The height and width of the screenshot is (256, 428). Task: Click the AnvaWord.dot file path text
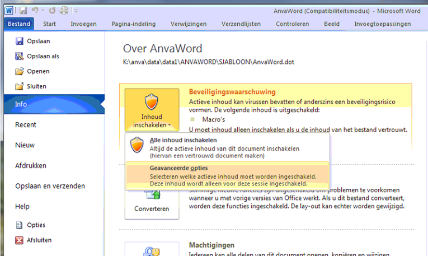(x=209, y=62)
